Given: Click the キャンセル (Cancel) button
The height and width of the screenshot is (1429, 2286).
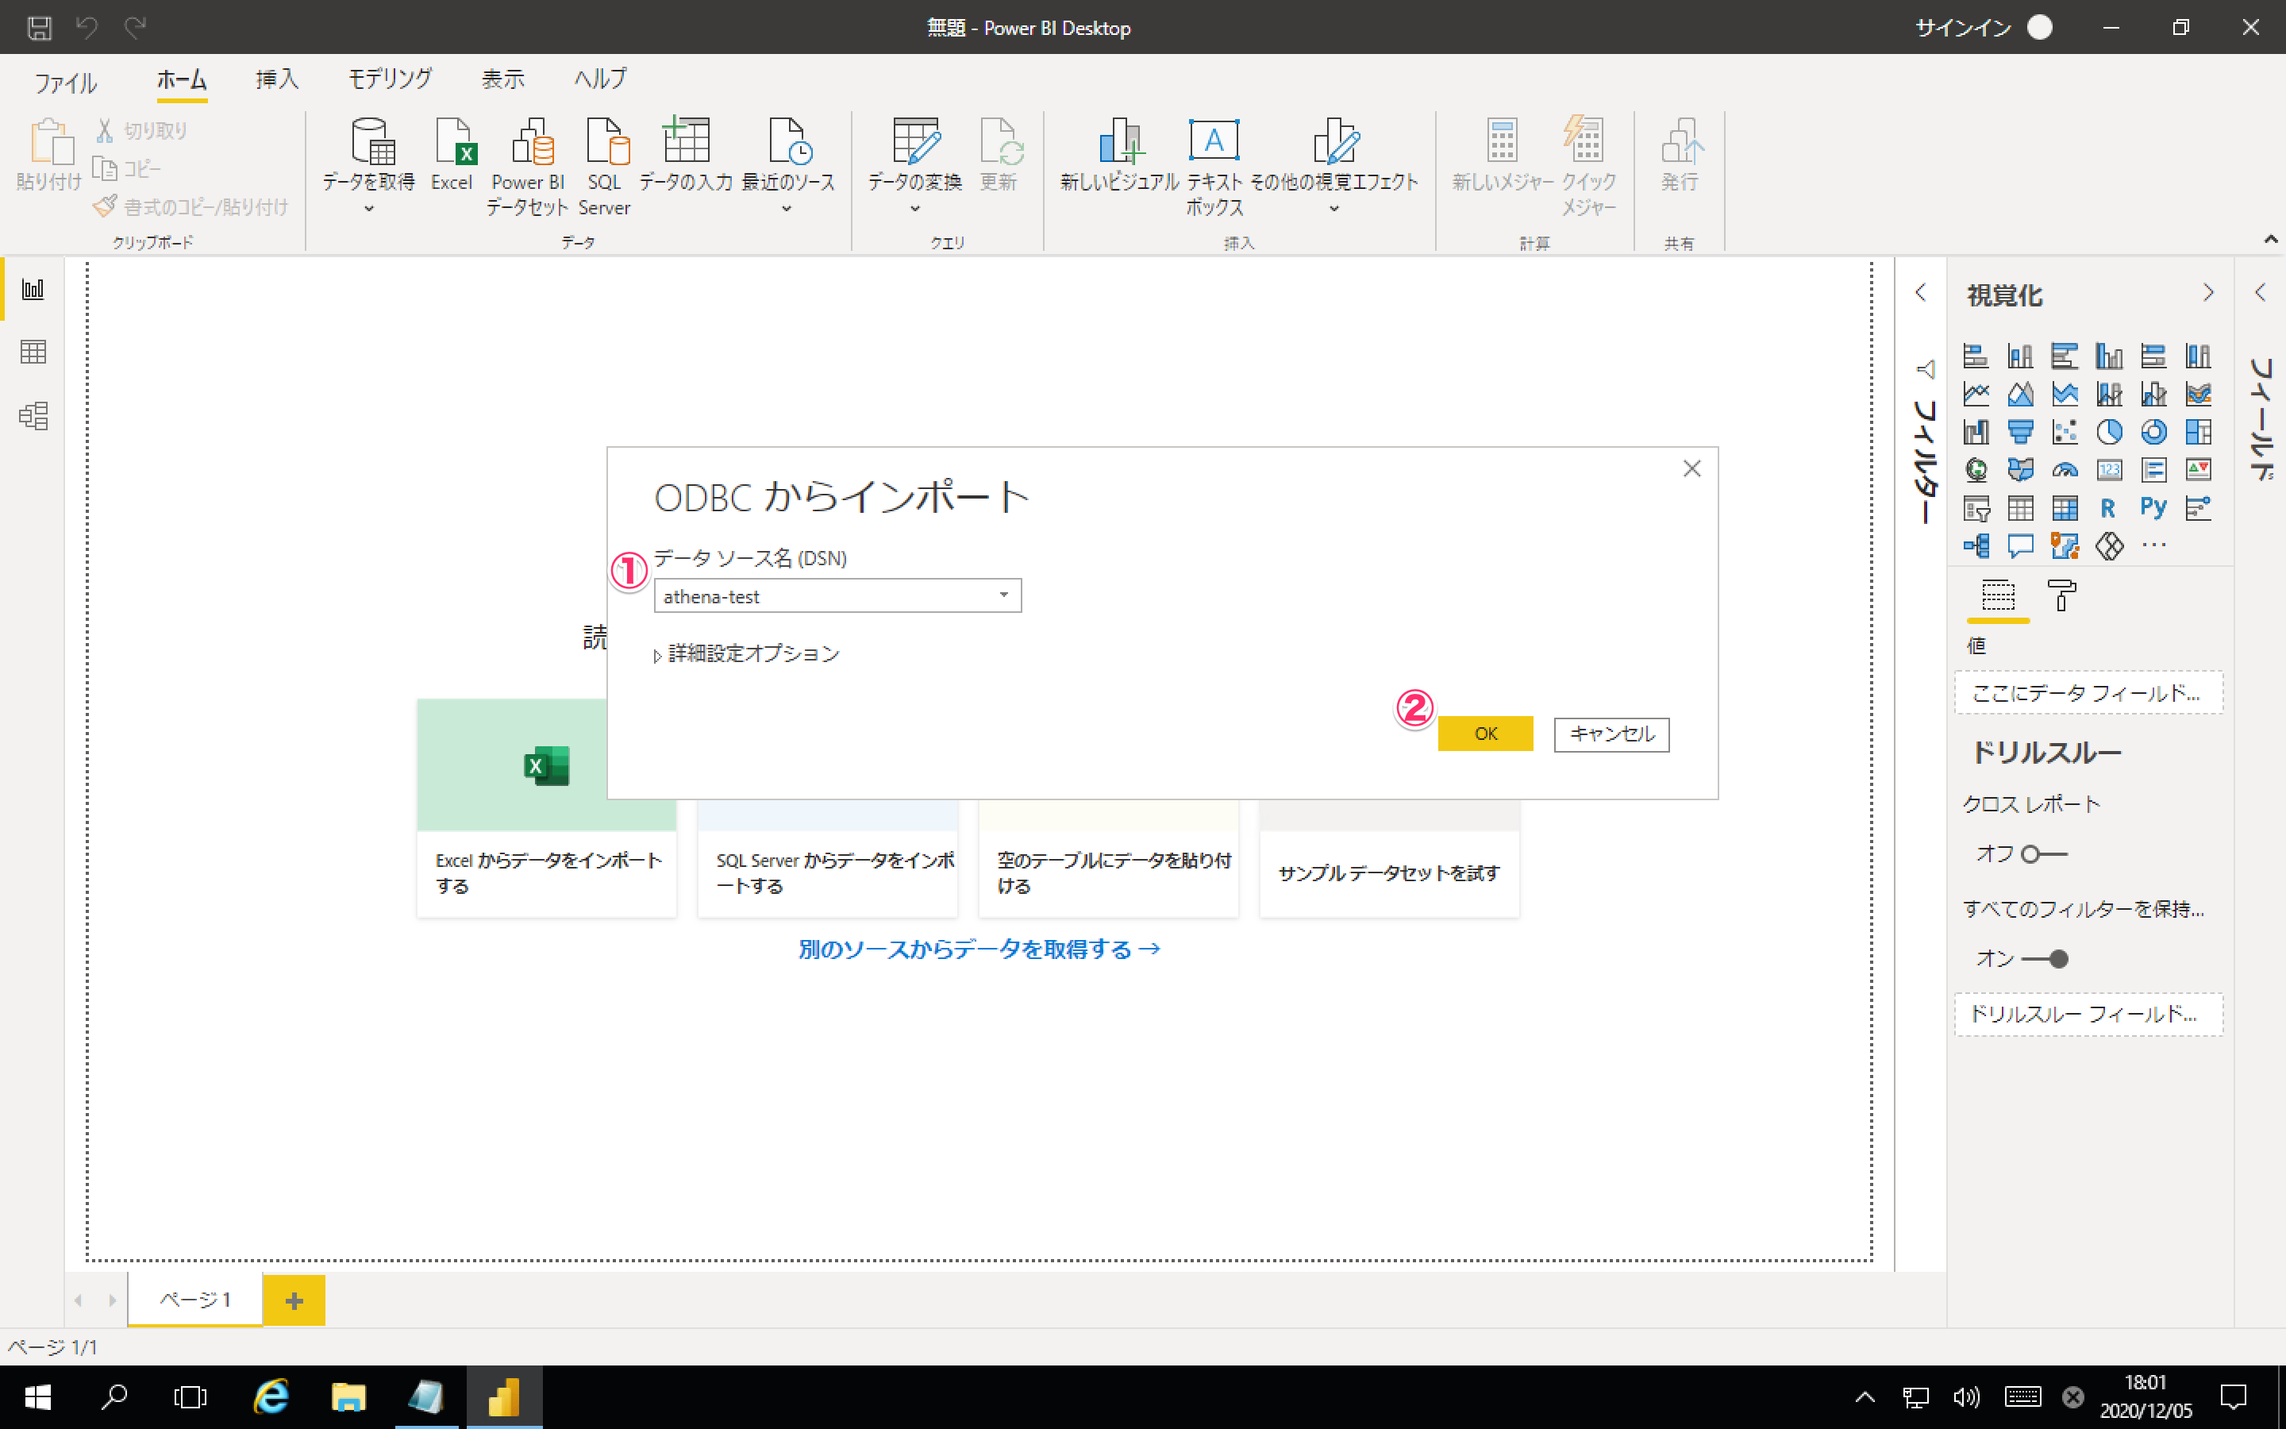Looking at the screenshot, I should click(x=1611, y=734).
